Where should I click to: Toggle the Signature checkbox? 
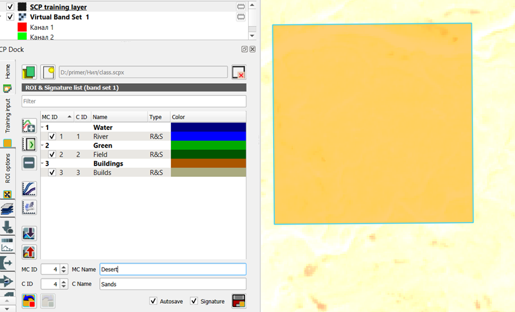pos(194,301)
